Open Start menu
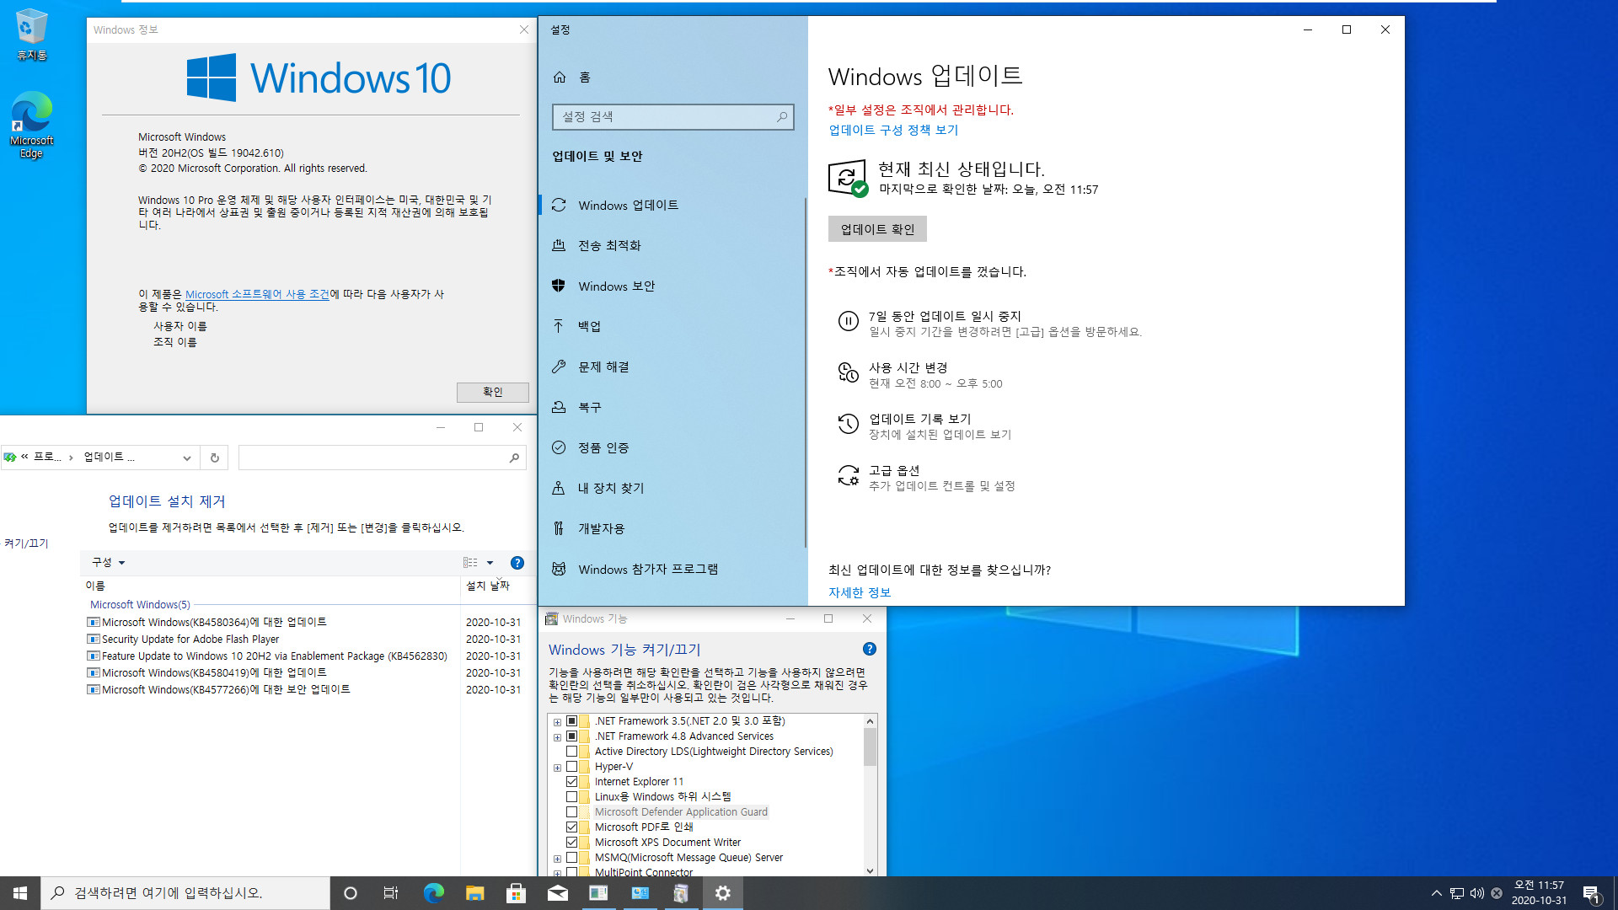Screen dimensions: 1618x910 pos(20,893)
